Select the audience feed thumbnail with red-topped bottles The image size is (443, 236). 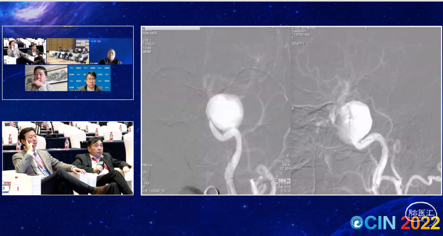[x=25, y=51]
